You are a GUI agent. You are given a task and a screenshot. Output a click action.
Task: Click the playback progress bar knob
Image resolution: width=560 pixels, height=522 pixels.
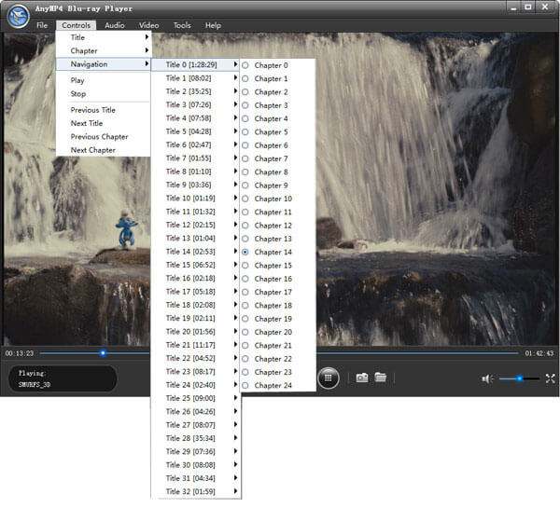[x=103, y=353]
